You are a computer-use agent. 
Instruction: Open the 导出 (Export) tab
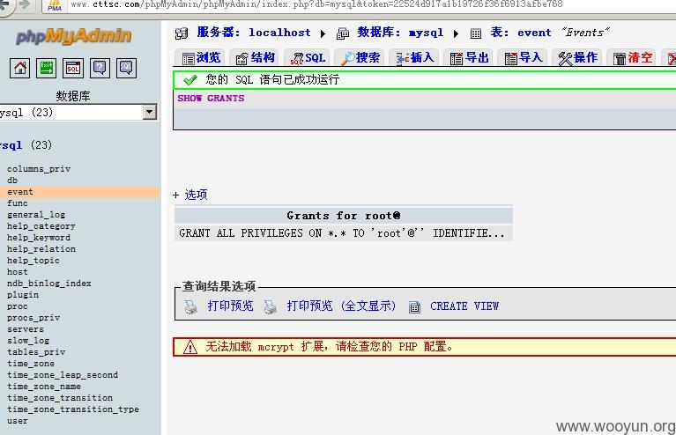469,58
